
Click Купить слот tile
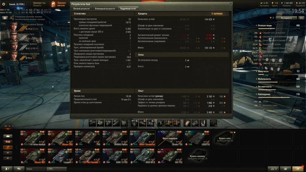(225, 138)
